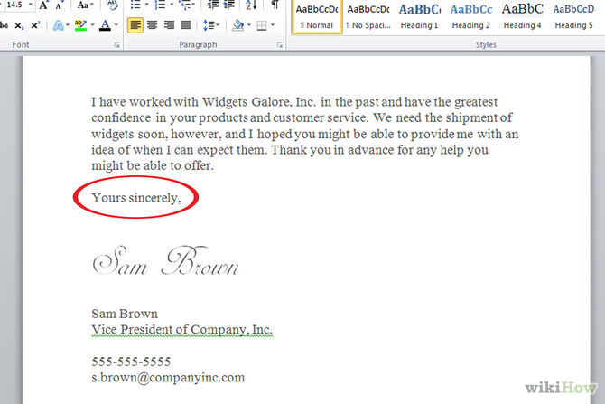
Task: Click the cursive Sam Brown signature
Action: [165, 260]
